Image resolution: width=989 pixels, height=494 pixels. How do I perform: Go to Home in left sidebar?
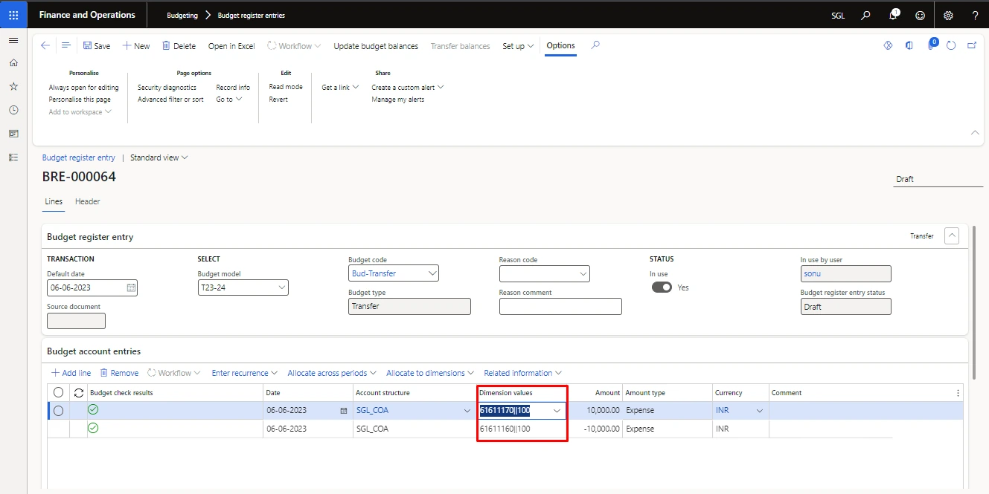tap(13, 63)
